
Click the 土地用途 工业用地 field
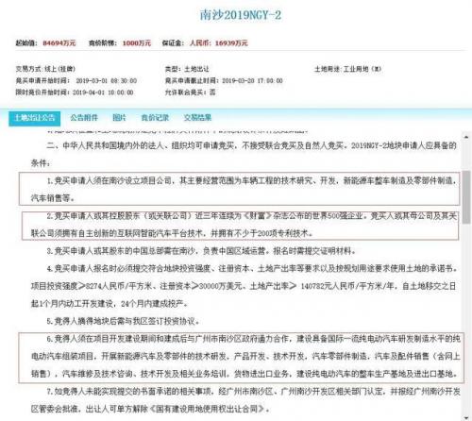coord(347,69)
